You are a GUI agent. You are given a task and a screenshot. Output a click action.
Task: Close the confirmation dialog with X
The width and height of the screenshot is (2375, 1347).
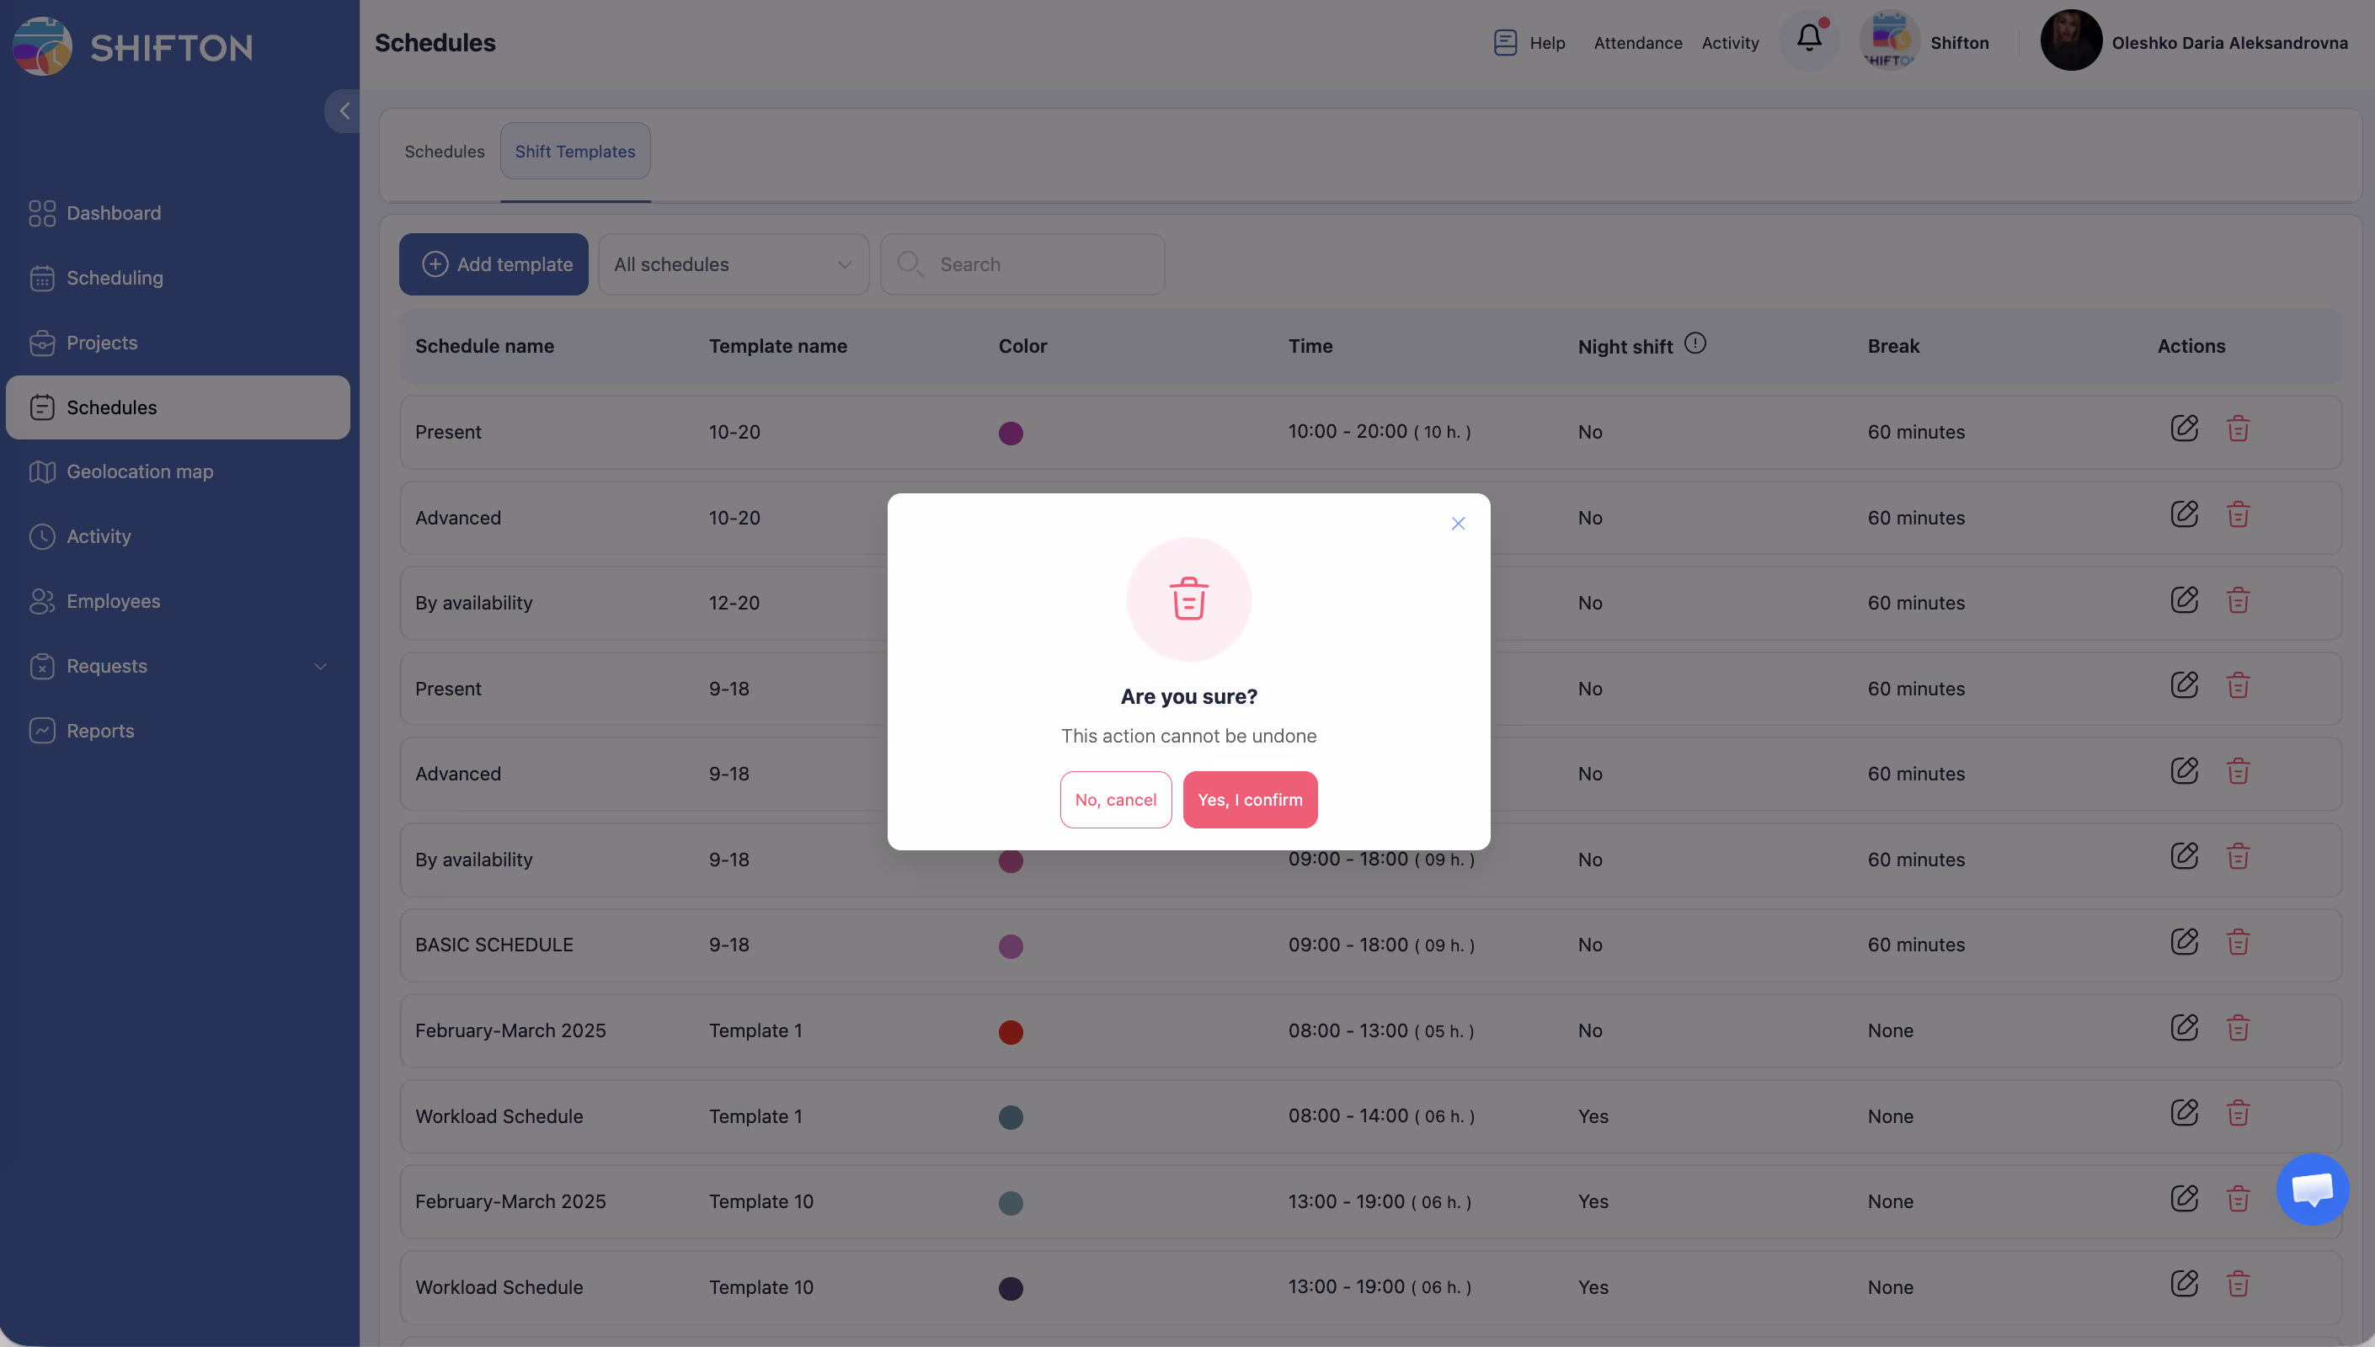1457,524
